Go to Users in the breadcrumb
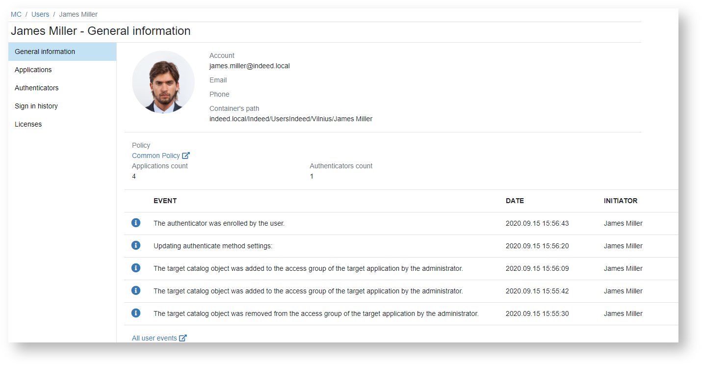This screenshot has width=702, height=366. tap(40, 14)
